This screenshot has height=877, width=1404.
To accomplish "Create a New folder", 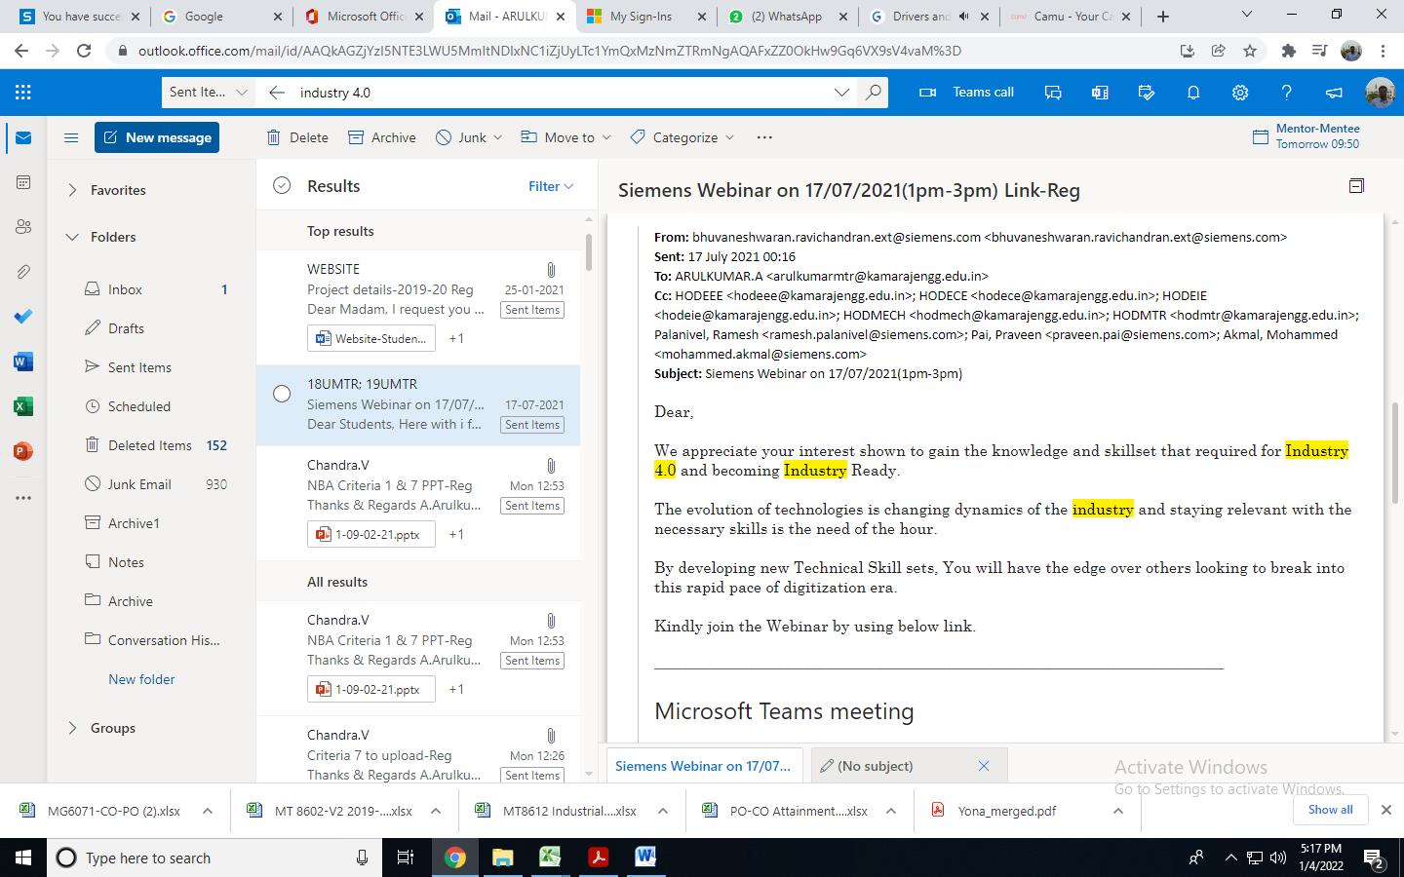I will point(141,679).
